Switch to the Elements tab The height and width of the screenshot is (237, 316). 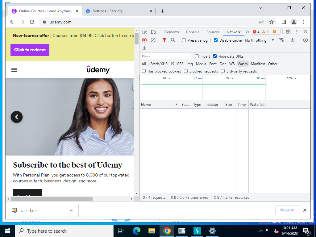pos(172,32)
